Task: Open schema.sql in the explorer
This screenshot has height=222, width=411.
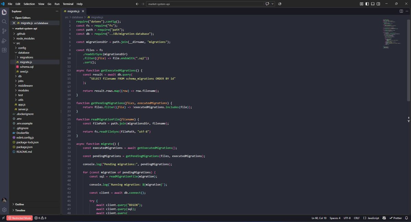Action: (26, 67)
